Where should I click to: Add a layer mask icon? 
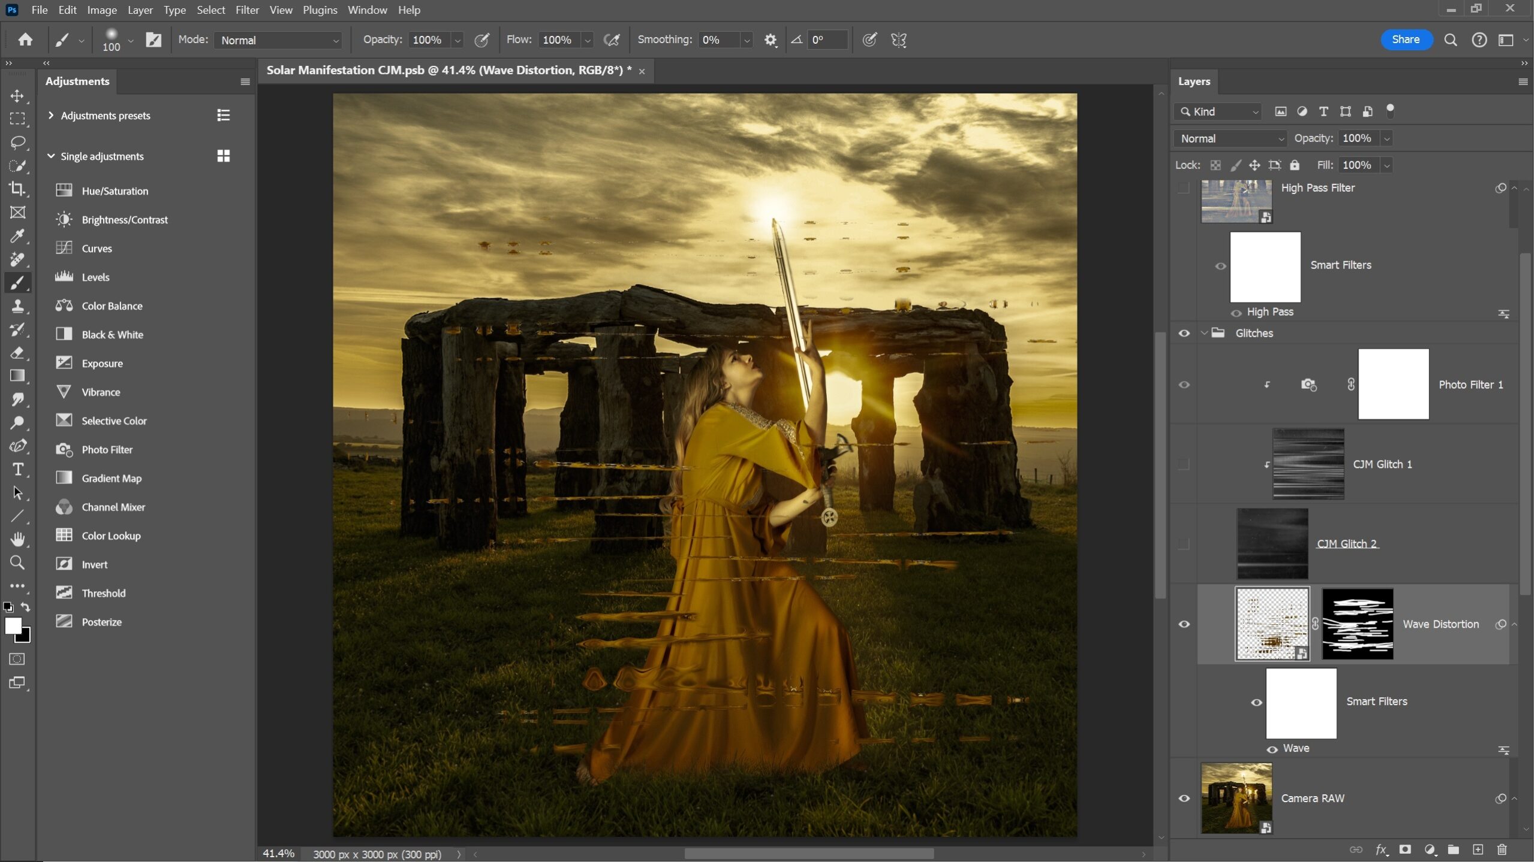tap(1405, 849)
